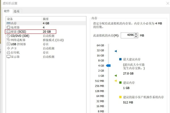Click the USB 控制器 icon
Image resolution: width=170 pixels, height=113 pixels.
8,44
